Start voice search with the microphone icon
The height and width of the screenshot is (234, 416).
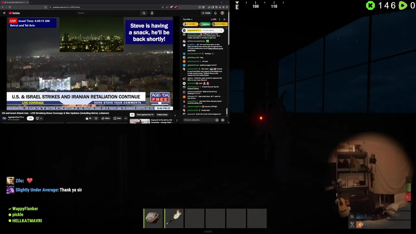coord(152,13)
